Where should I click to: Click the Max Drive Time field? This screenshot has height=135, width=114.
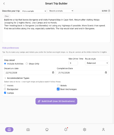coord(73,63)
